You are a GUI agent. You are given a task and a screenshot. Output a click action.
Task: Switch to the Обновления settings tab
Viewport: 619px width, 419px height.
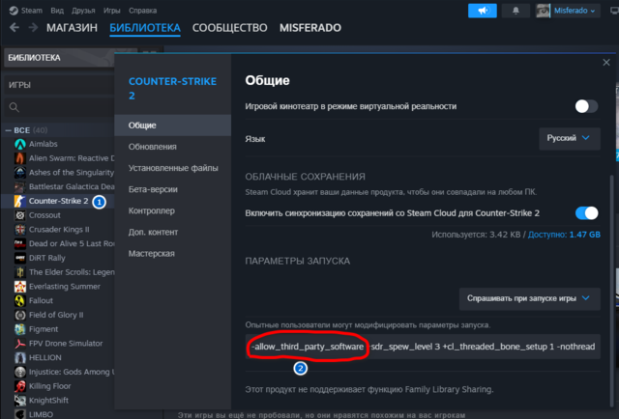click(x=152, y=147)
